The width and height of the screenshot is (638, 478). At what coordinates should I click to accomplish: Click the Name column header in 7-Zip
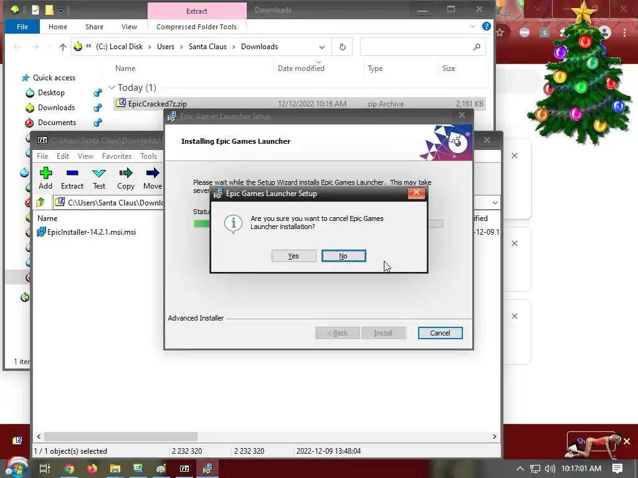click(x=47, y=218)
